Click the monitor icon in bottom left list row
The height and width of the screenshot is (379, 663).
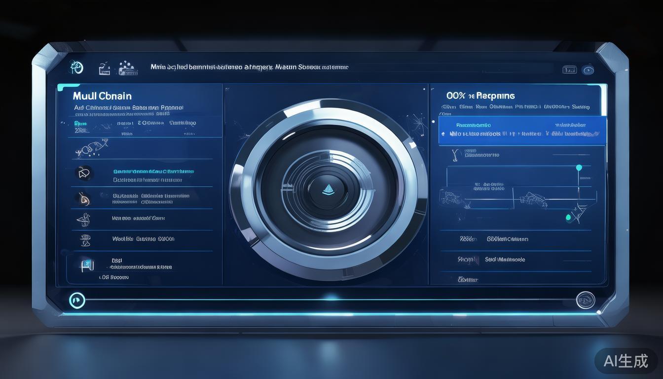(x=87, y=265)
